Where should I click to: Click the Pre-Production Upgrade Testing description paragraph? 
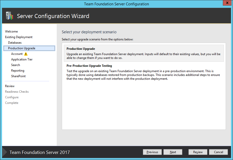pyautogui.click(x=143, y=75)
